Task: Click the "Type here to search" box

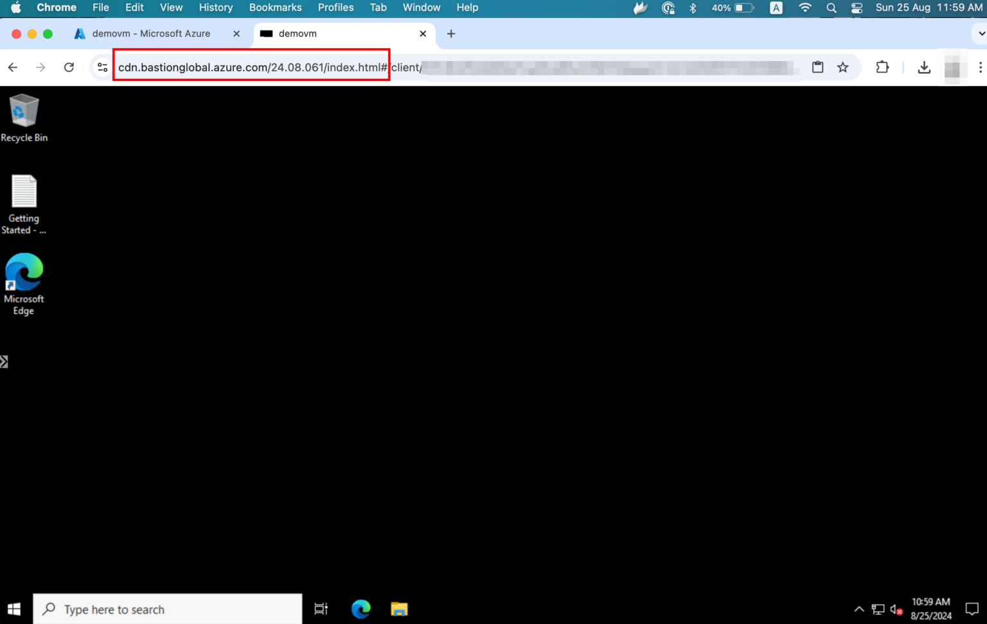Action: [167, 609]
